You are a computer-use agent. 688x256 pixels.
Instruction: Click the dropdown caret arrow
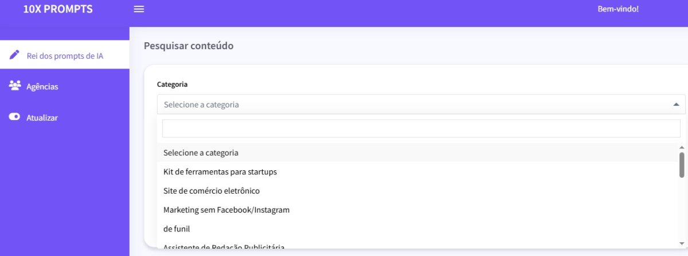coord(676,105)
